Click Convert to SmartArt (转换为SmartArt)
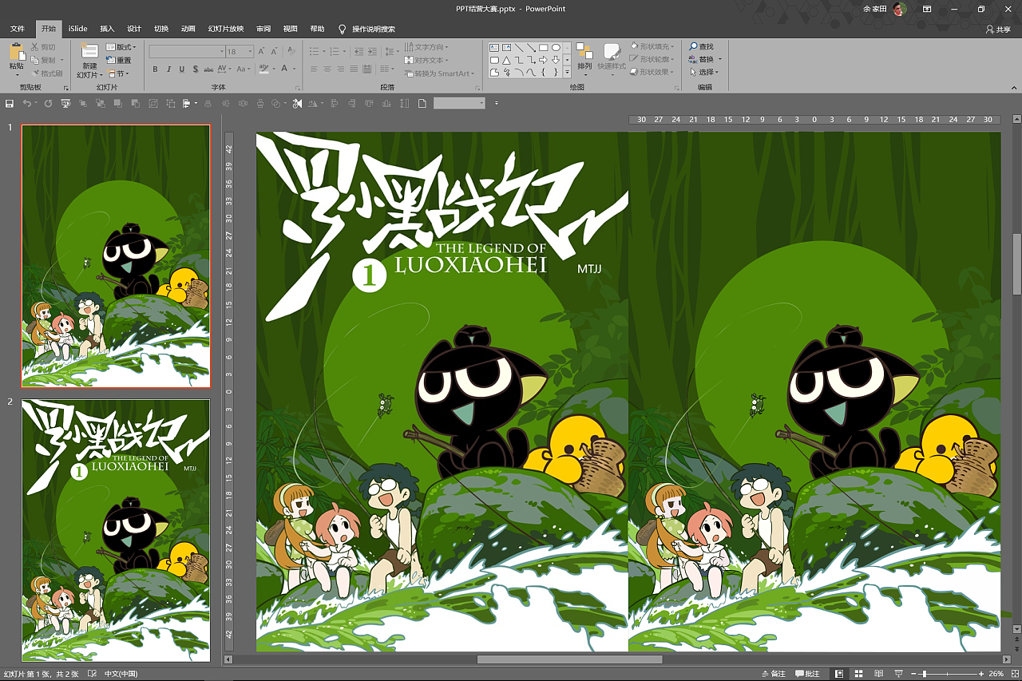 439,73
